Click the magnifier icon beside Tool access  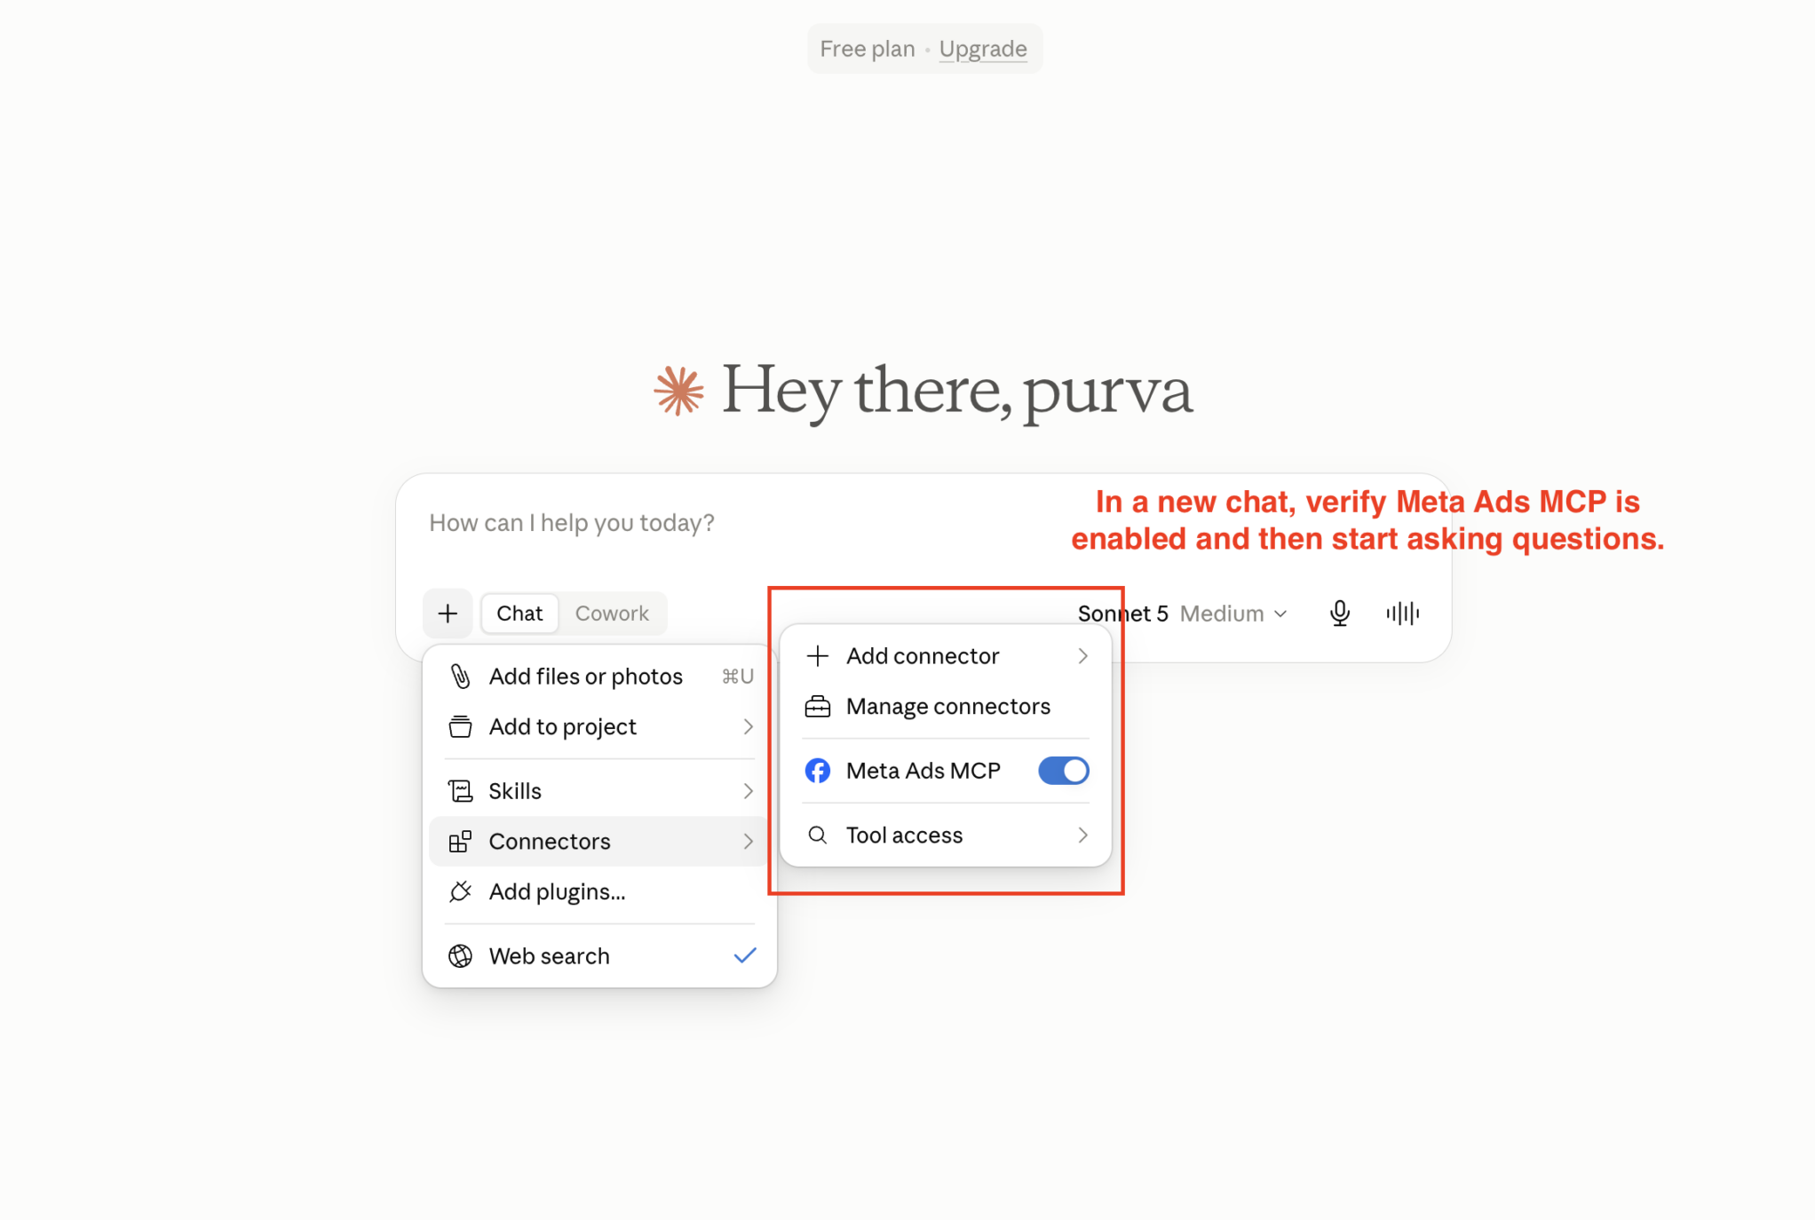[818, 836]
